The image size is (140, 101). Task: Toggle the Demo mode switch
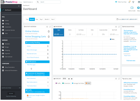click(x=132, y=8)
